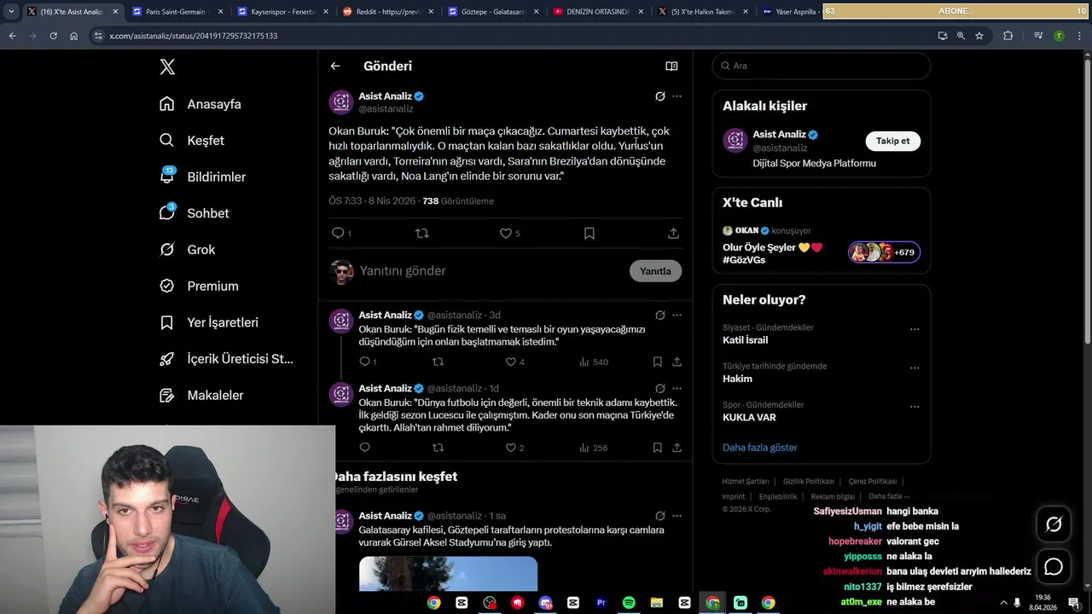Open Premiere Pro from the taskbar
This screenshot has height=614, width=1092.
[x=601, y=603]
